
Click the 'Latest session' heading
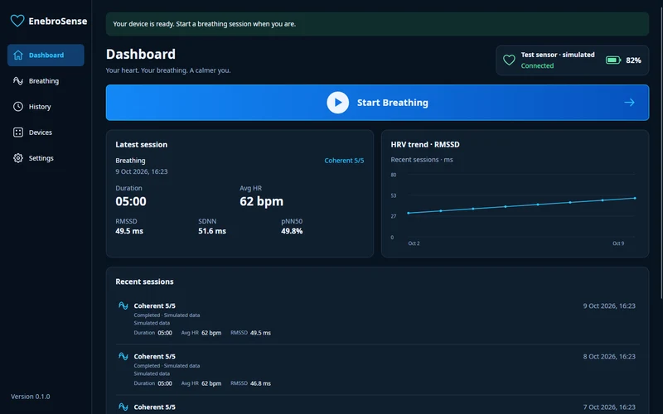[141, 144]
